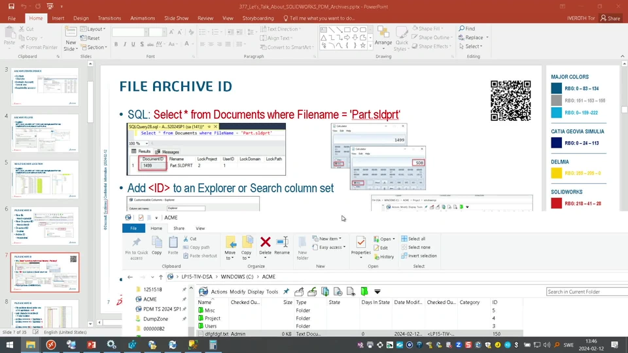Image resolution: width=628 pixels, height=353 pixels.
Task: Open the Section dropdown
Action: (x=94, y=47)
